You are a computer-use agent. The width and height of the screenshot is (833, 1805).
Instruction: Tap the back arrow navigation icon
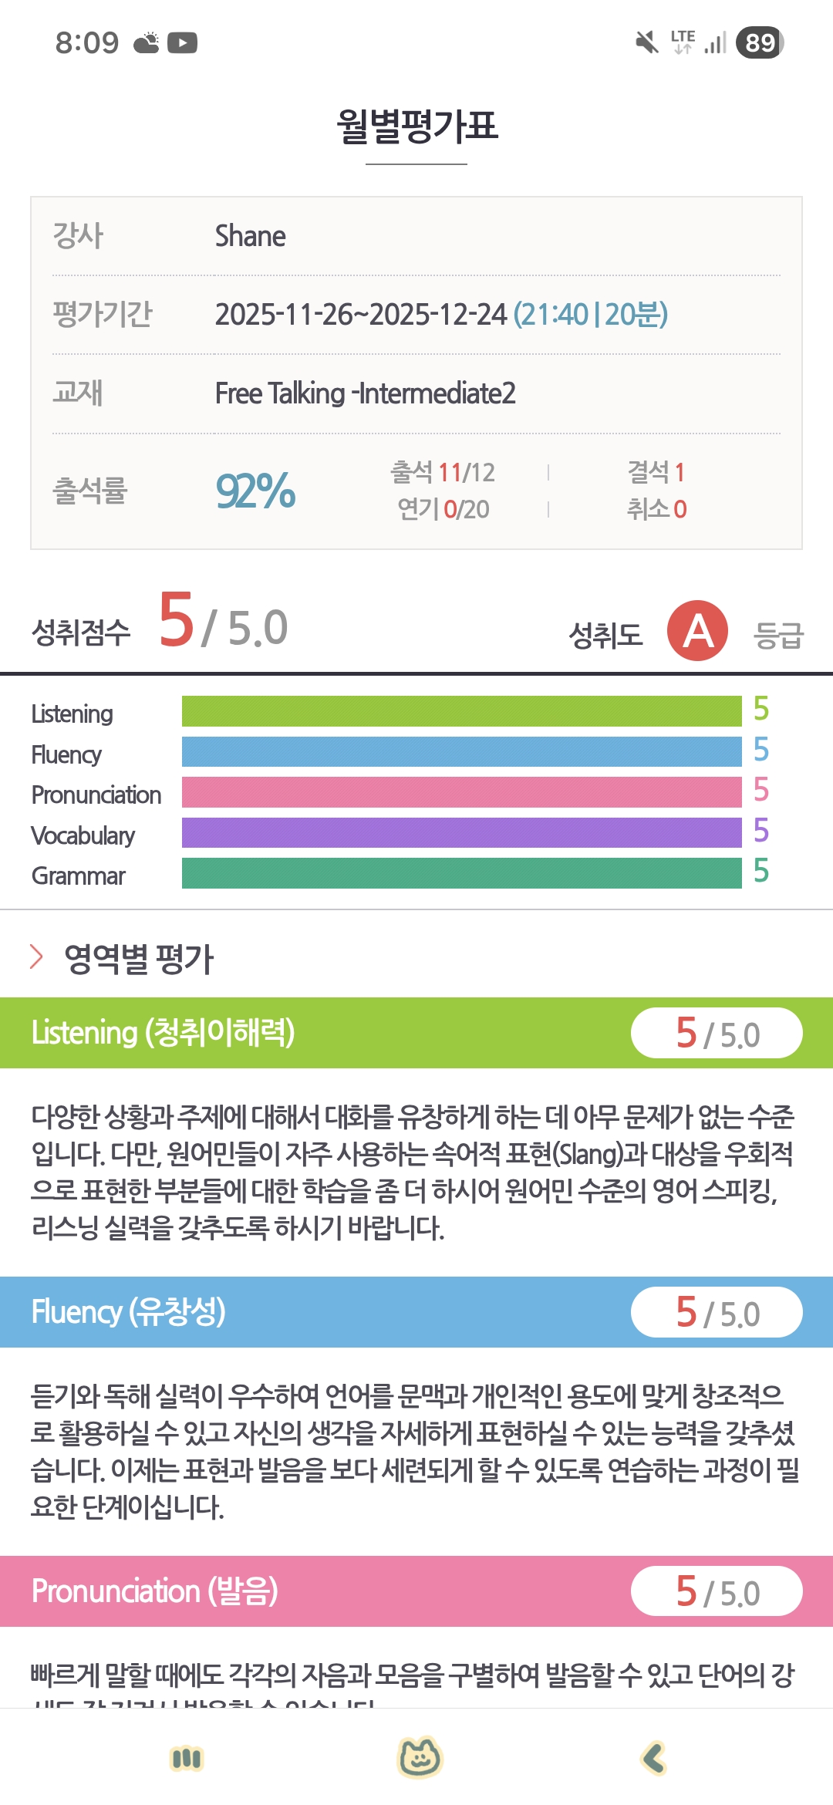click(653, 1758)
